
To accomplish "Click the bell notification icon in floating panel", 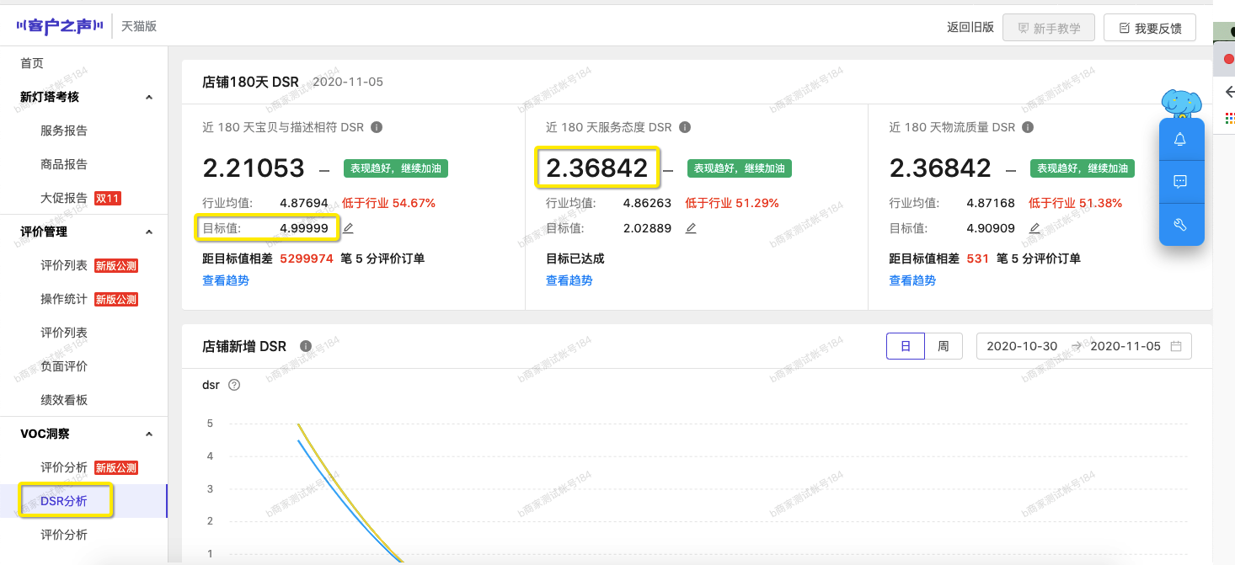I will click(x=1180, y=139).
